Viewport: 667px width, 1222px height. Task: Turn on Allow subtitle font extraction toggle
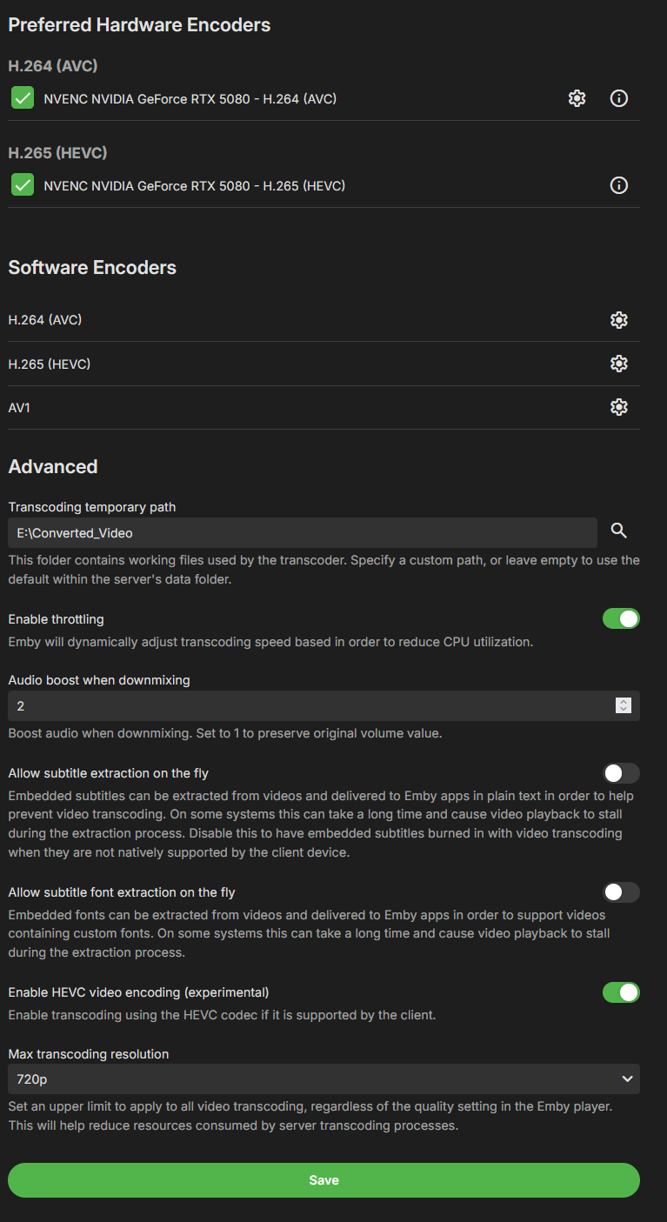coord(621,892)
